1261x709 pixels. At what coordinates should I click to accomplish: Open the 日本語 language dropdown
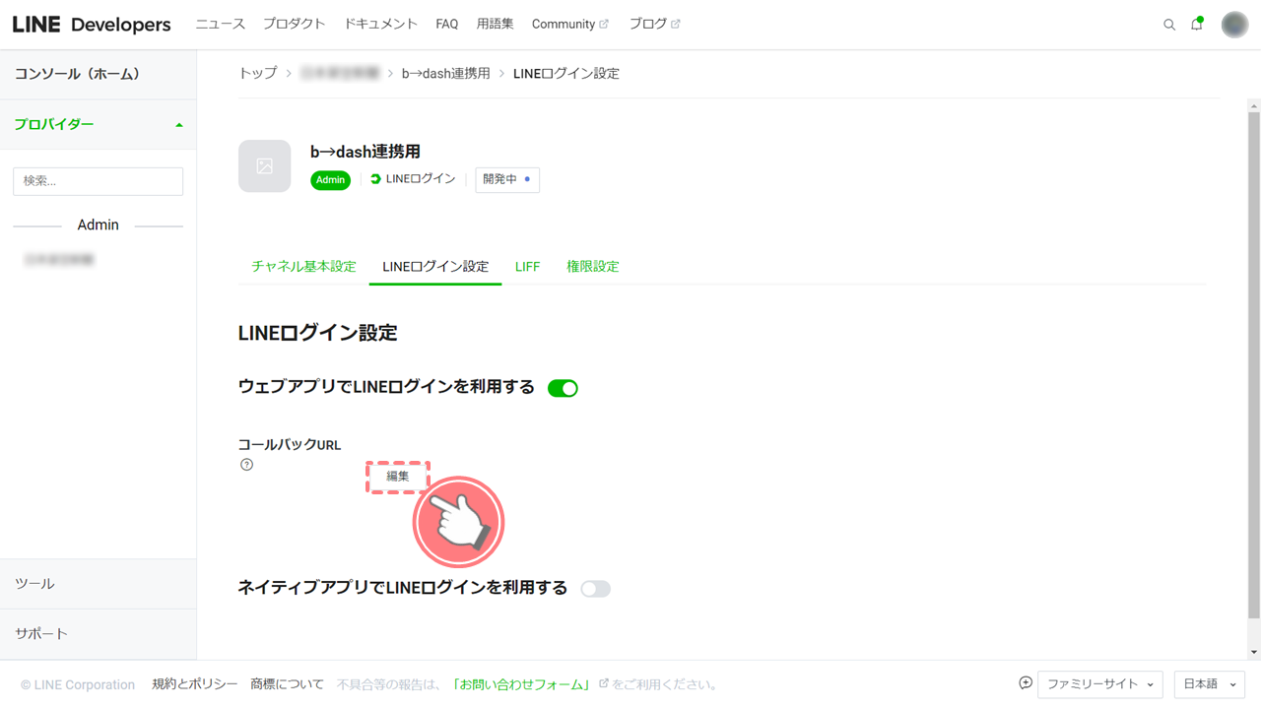pyautogui.click(x=1209, y=683)
